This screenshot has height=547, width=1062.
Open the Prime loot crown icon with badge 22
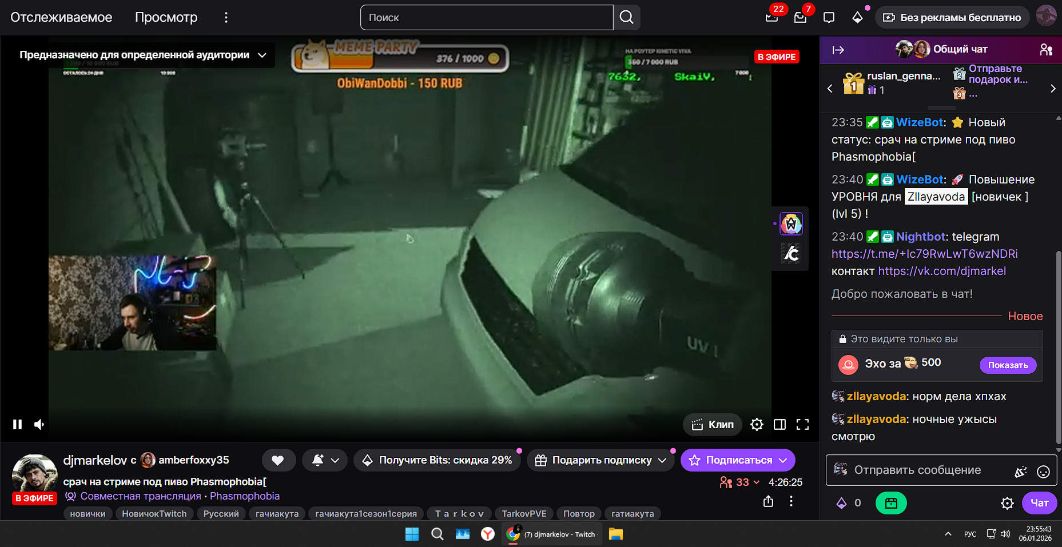click(x=771, y=17)
